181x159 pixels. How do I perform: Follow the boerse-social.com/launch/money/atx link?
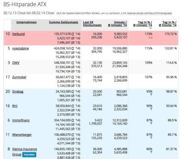tap(149, 13)
